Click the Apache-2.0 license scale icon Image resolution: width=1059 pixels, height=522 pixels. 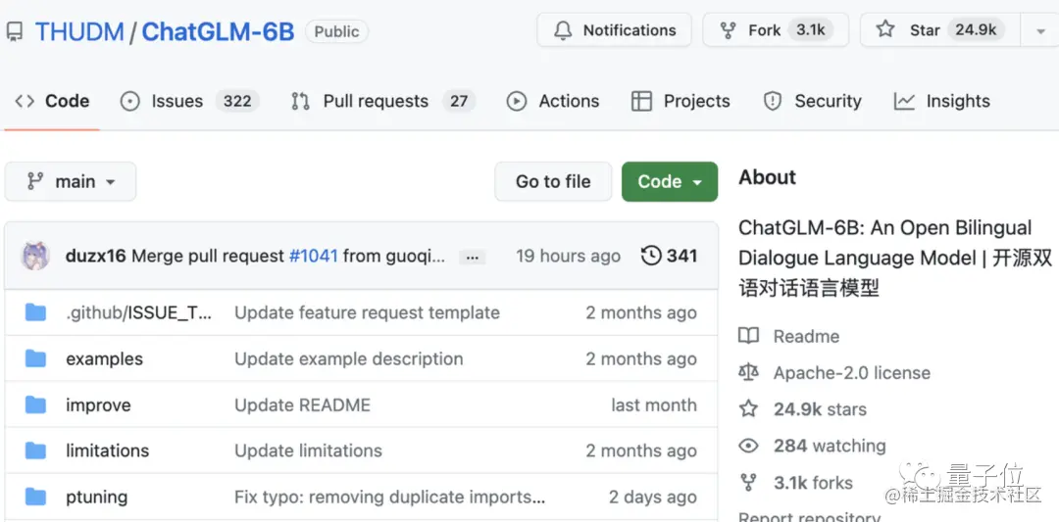(x=749, y=373)
